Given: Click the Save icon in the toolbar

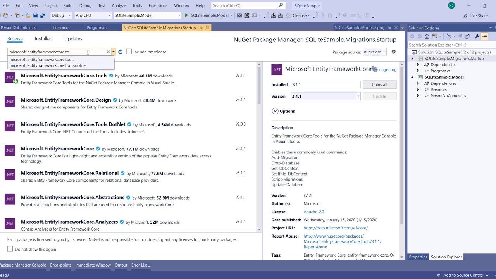Looking at the screenshot, I should [x=35, y=15].
